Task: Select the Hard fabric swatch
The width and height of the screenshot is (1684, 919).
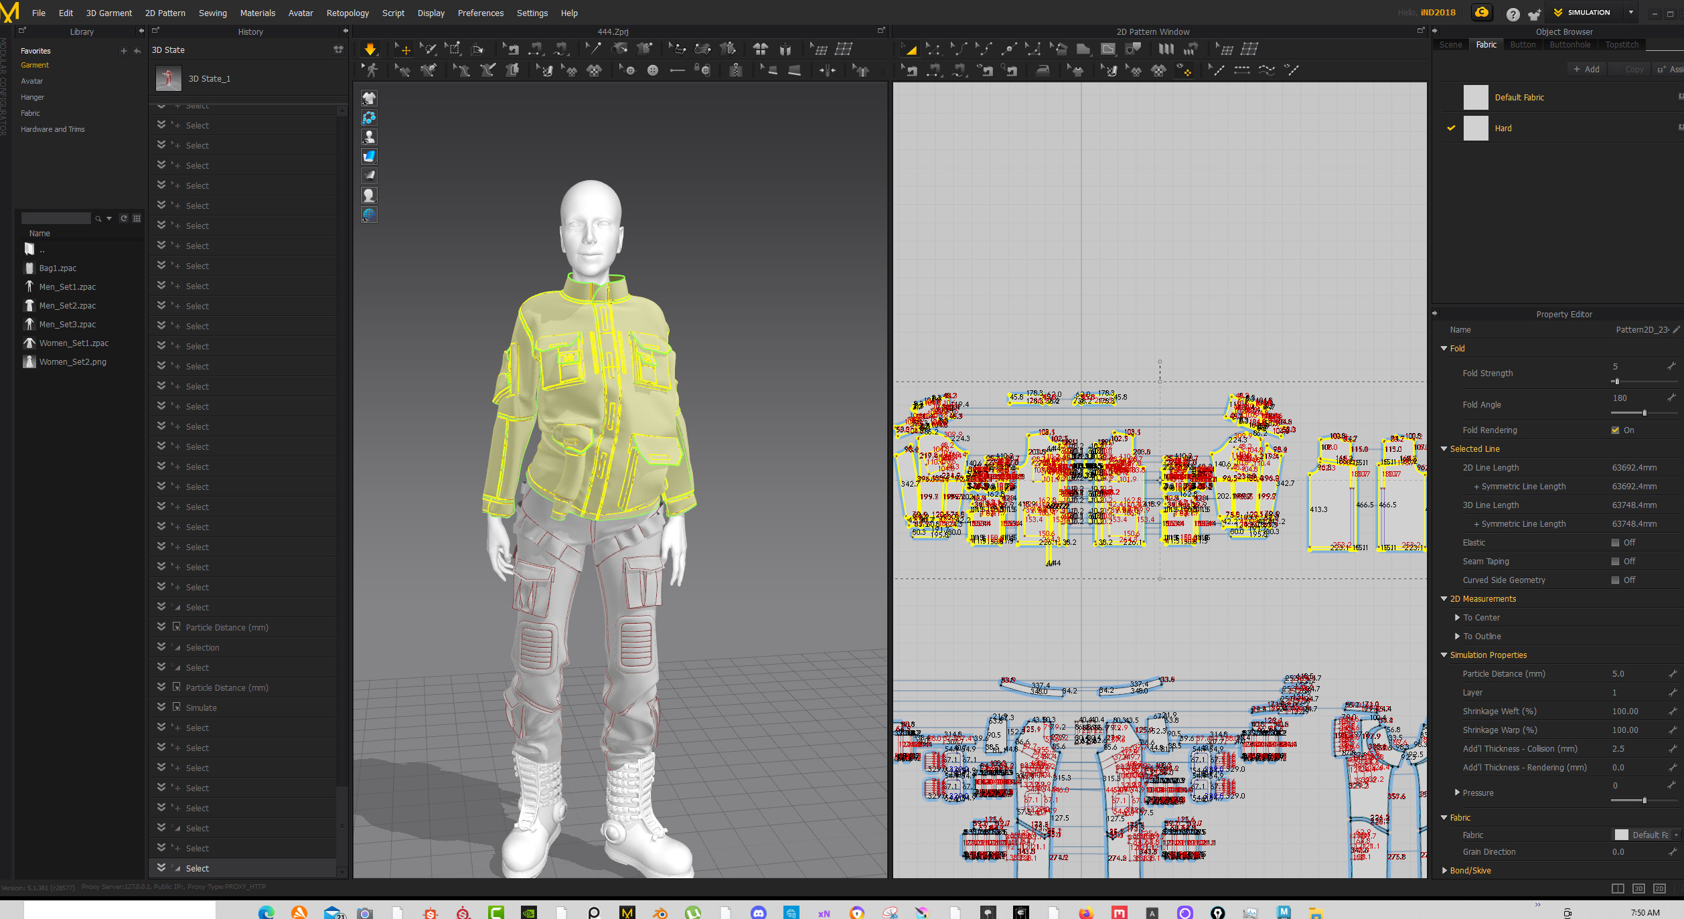Action: [1476, 128]
